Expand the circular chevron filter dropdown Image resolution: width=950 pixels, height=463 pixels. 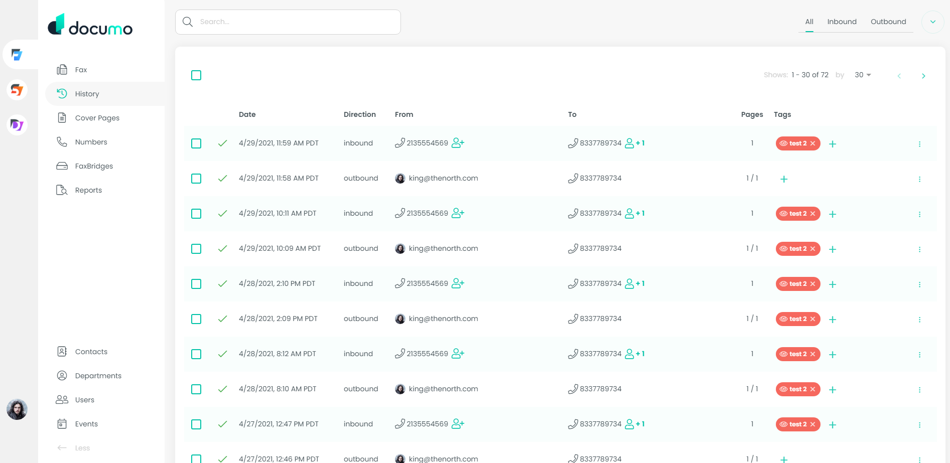(x=933, y=22)
